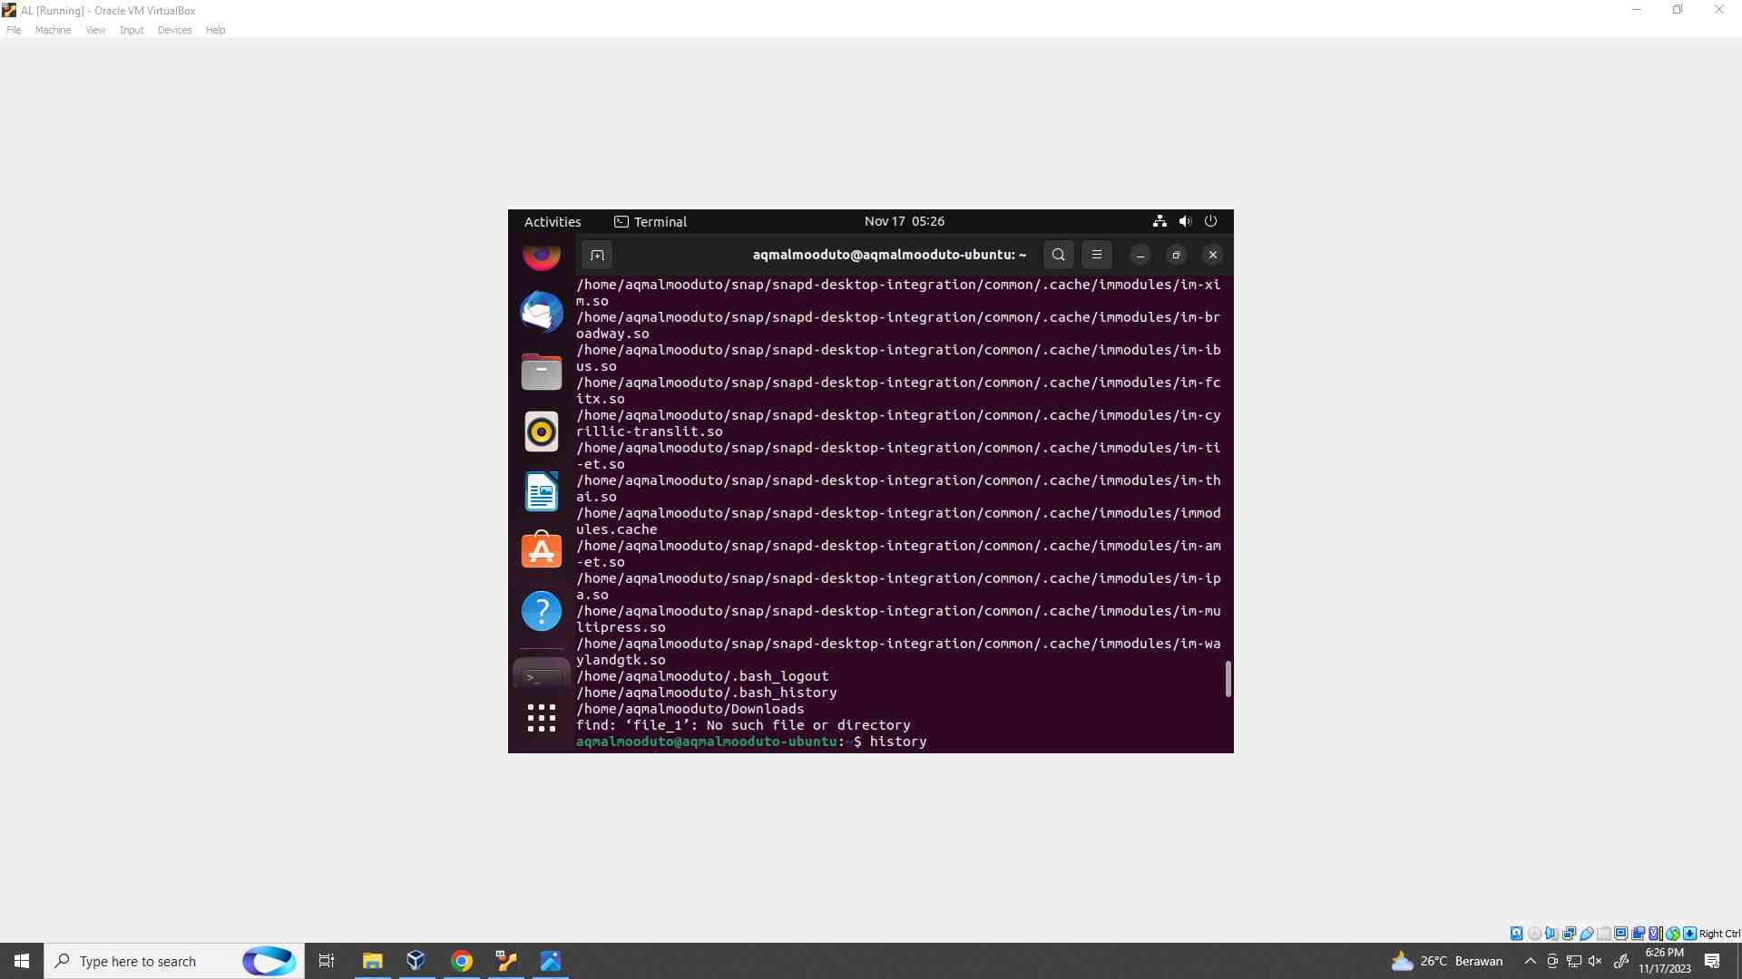Open File Explorer from the taskbar
The height and width of the screenshot is (979, 1742).
click(372, 961)
